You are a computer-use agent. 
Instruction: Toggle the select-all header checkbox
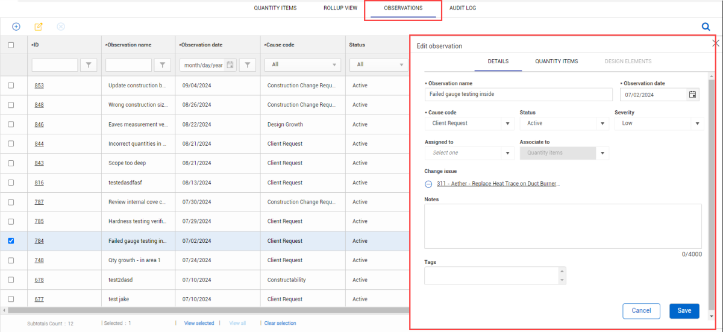[x=11, y=45]
